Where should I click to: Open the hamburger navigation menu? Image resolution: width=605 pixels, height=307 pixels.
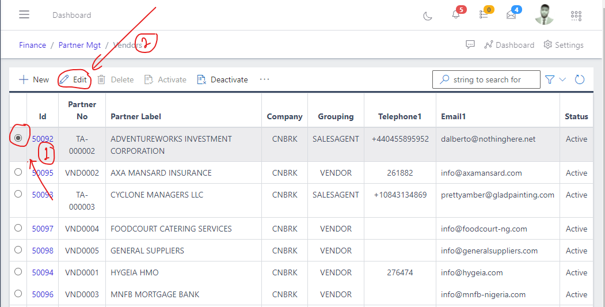pyautogui.click(x=24, y=14)
